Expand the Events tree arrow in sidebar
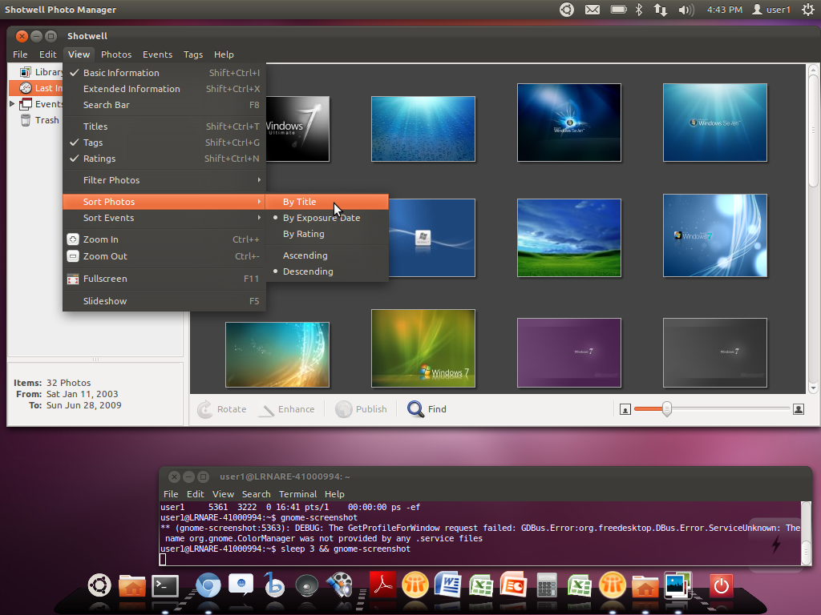 (x=13, y=104)
